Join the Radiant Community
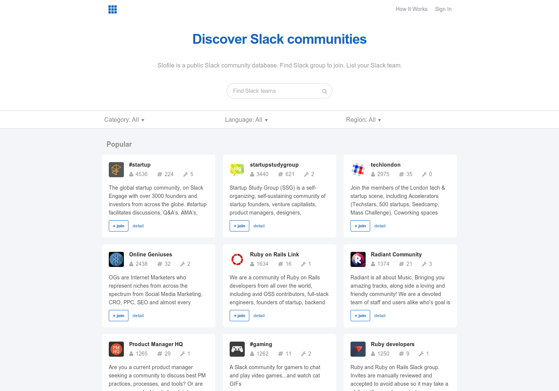 pos(360,316)
